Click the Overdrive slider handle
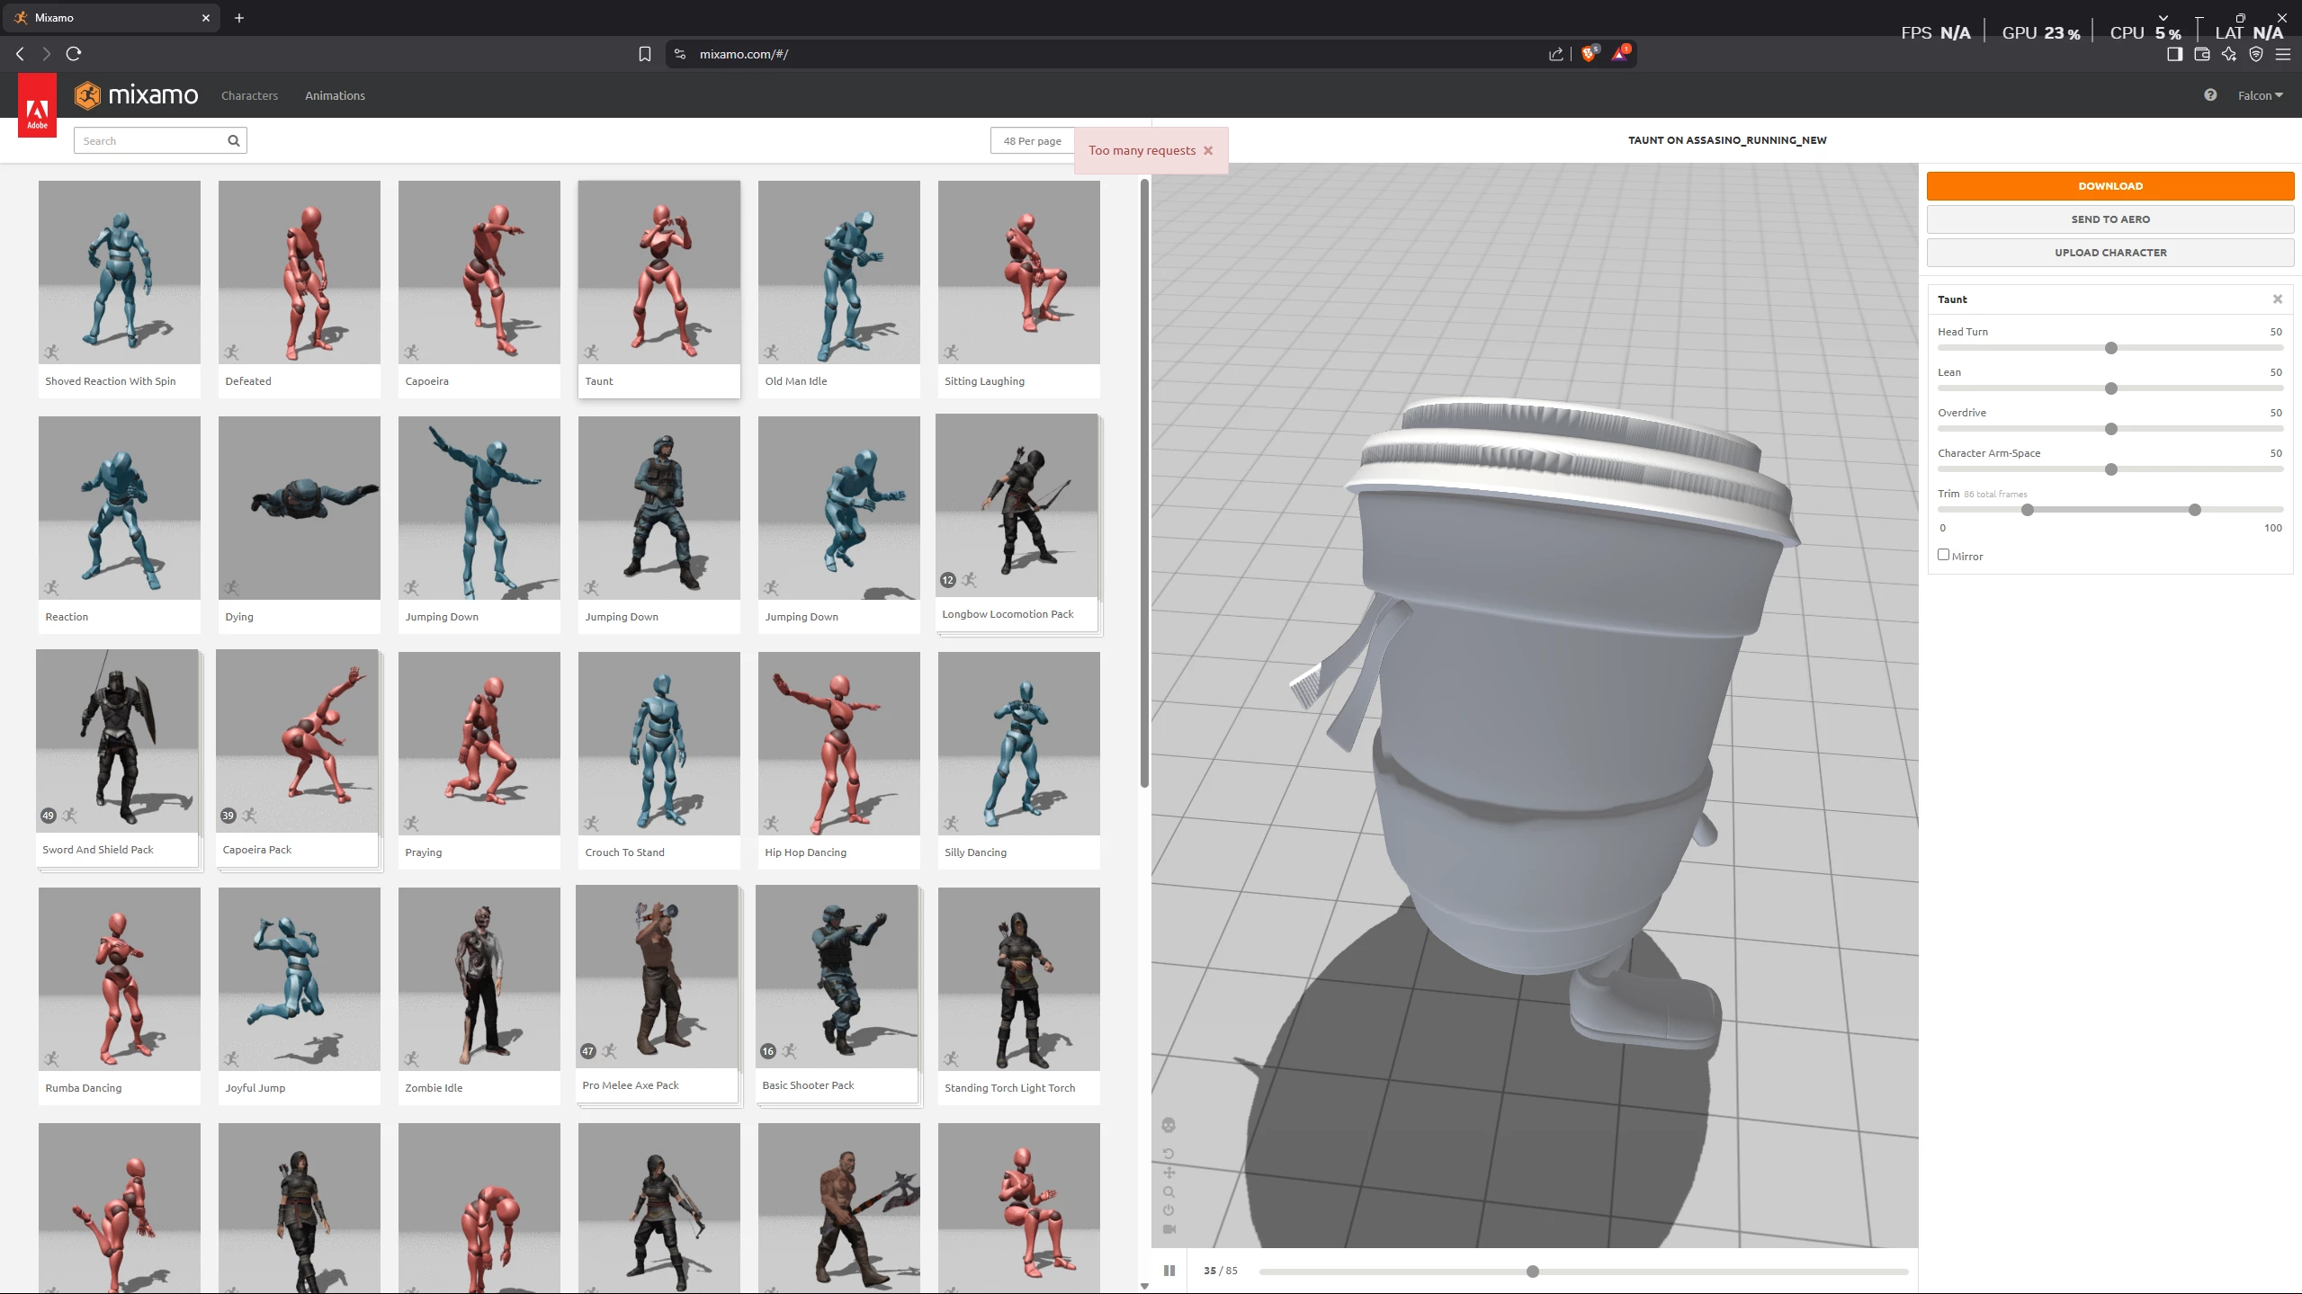2302x1294 pixels. pos(2110,429)
